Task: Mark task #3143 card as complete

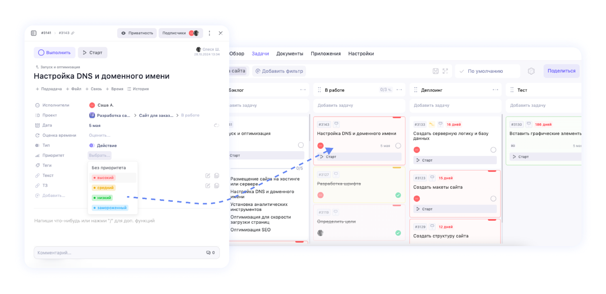Action: 398,146
